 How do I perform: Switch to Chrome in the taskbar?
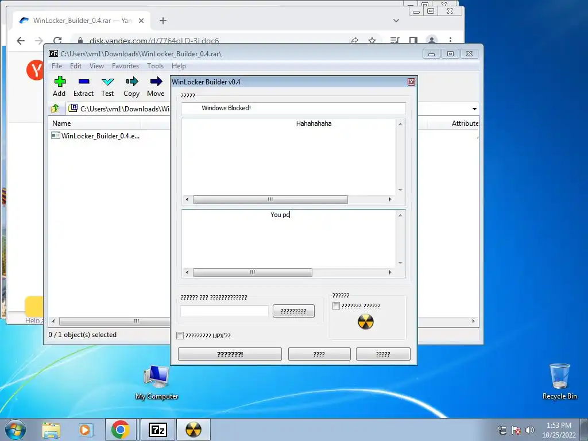(121, 430)
